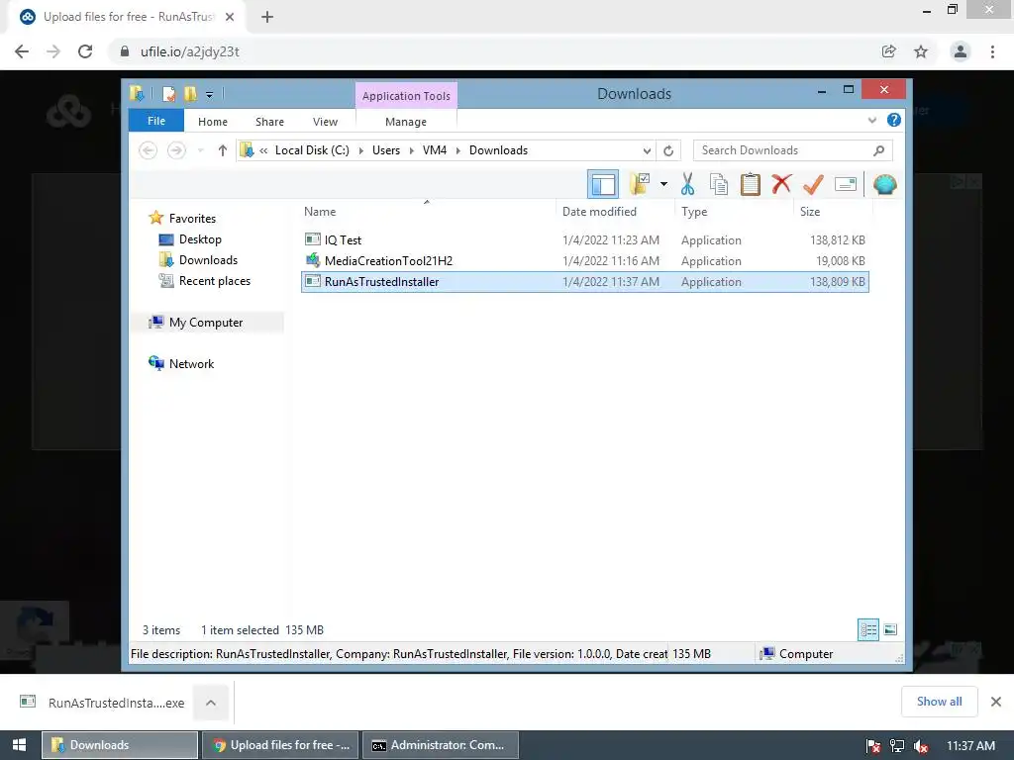
Task: Copy the selected file using copy icon
Action: pos(719,184)
